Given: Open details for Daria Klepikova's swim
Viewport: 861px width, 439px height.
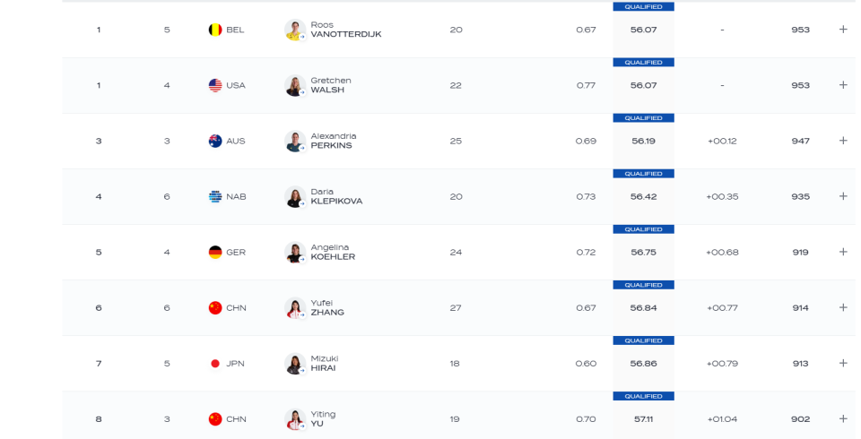Looking at the screenshot, I should tap(843, 196).
